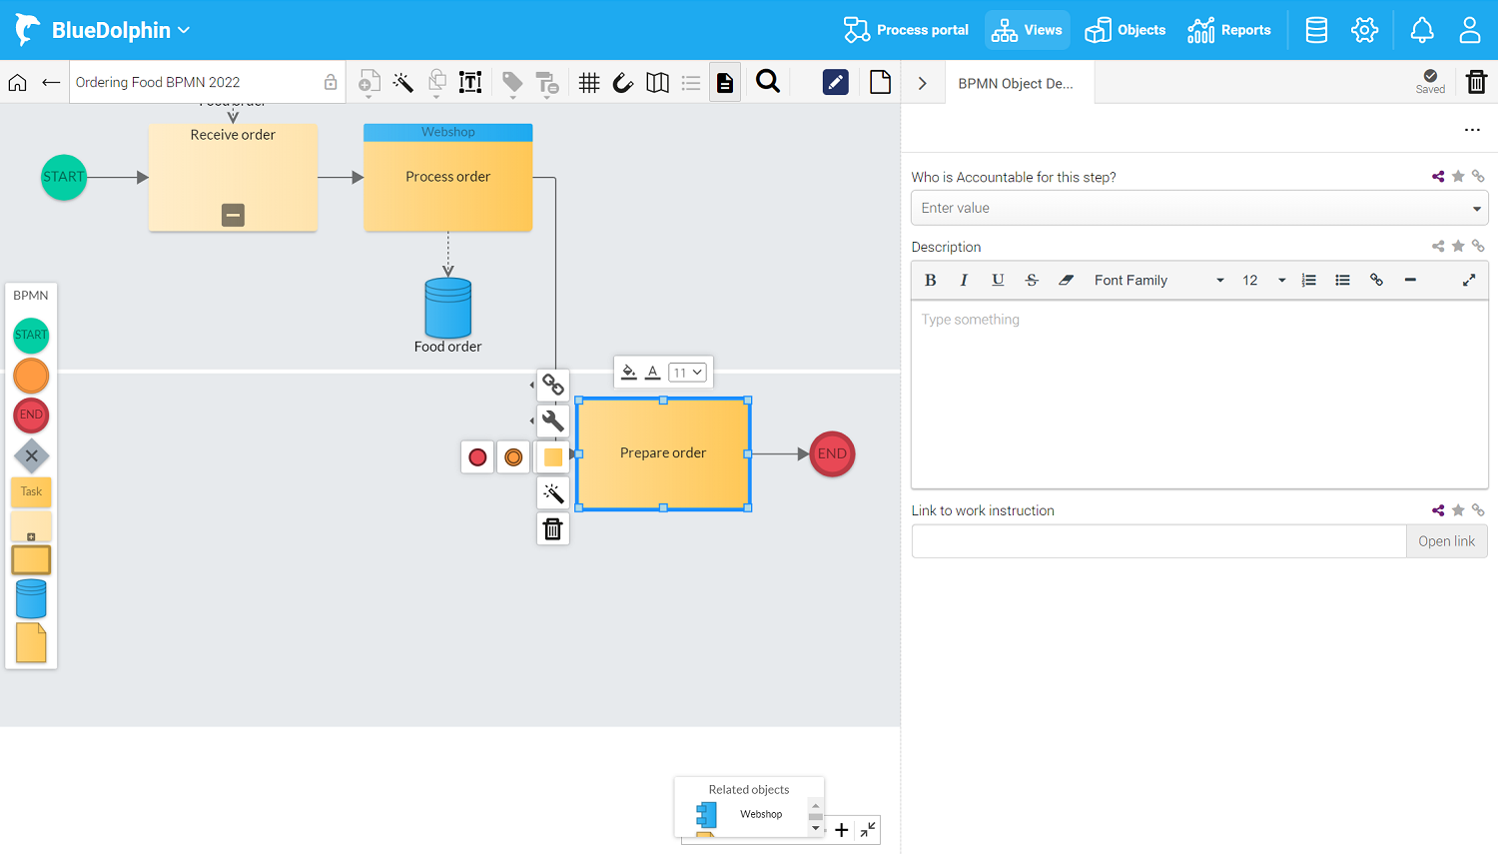Click the chain link context icon
Screen dimensions: 1498x854
pos(553,386)
